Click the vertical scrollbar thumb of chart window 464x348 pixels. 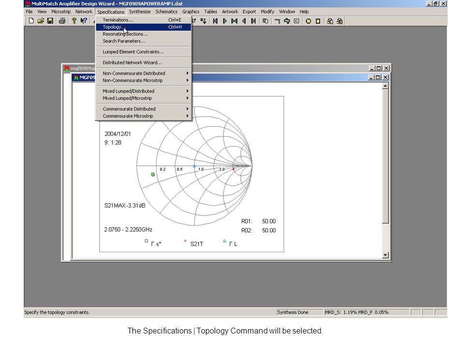[x=385, y=156]
